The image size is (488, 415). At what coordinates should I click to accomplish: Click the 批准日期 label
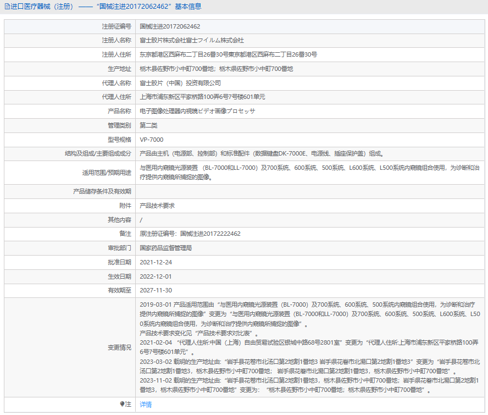click(119, 262)
